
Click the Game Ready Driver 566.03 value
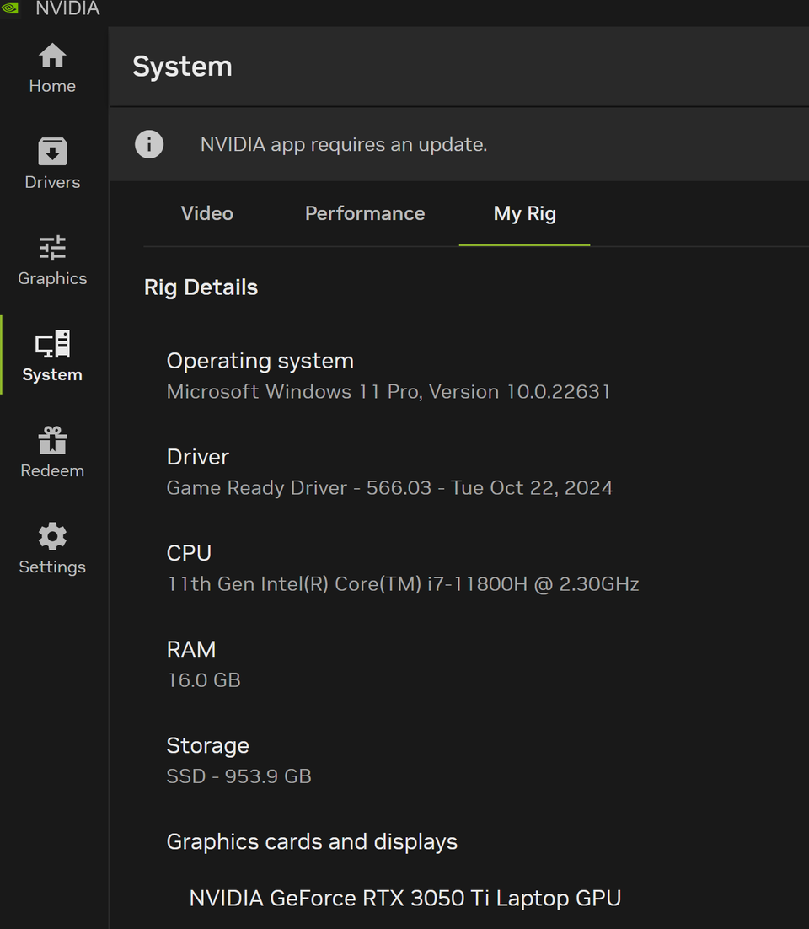(x=389, y=487)
